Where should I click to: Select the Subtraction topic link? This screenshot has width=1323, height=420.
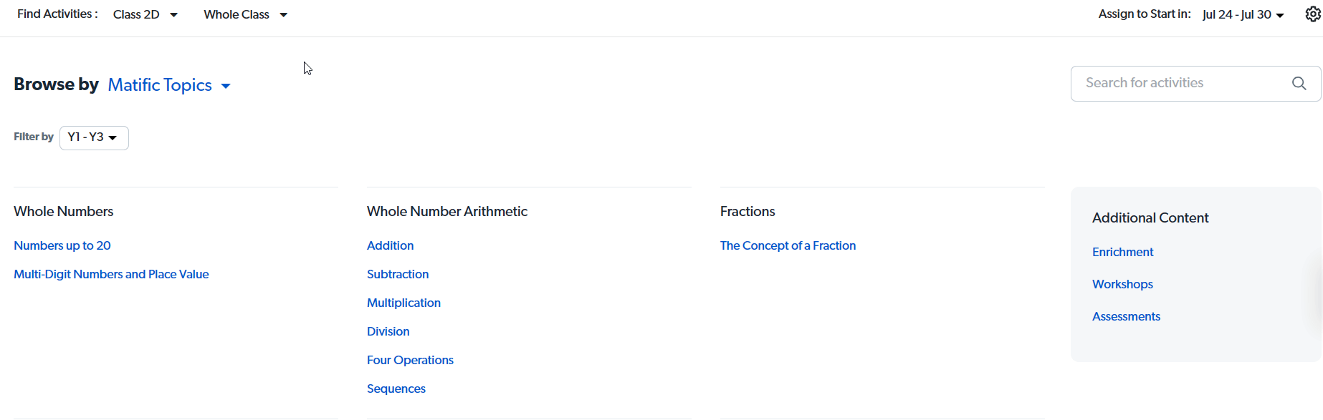(398, 274)
